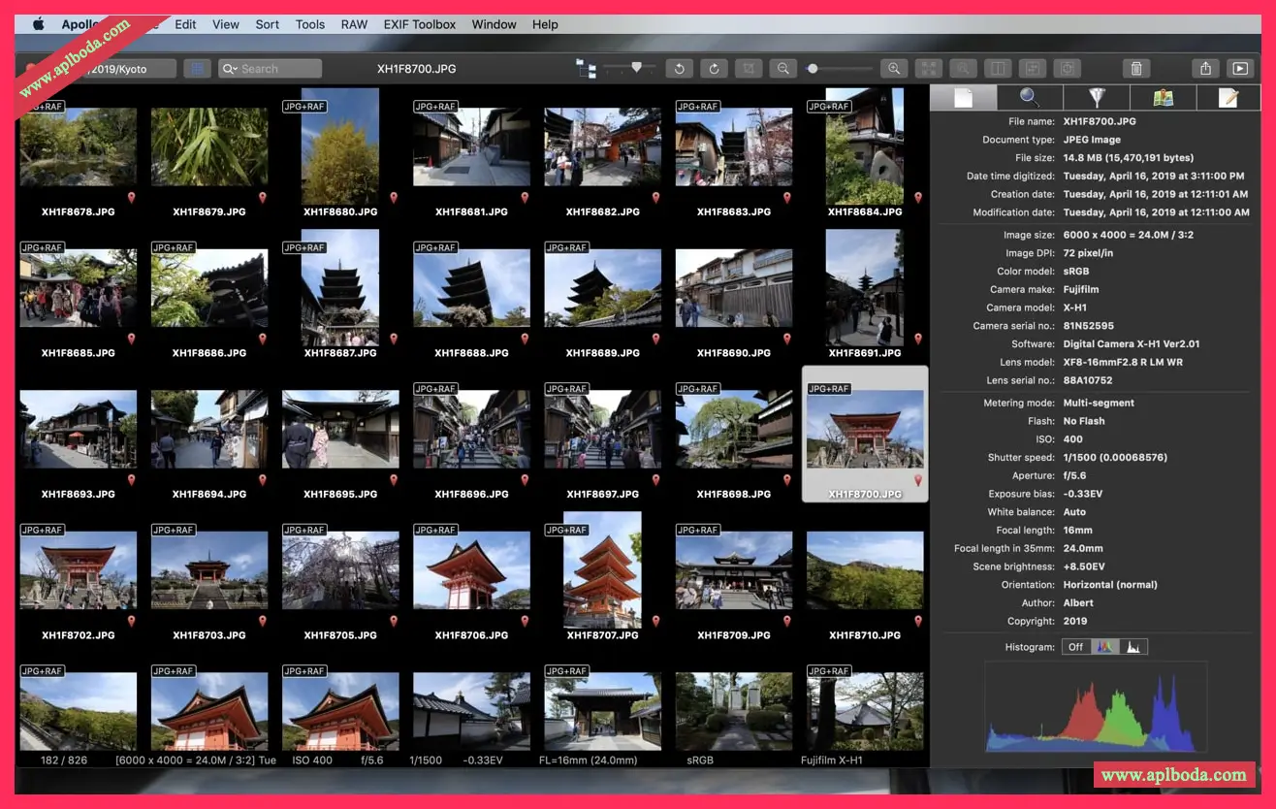Toggle the grid thumbnail view button

[197, 69]
